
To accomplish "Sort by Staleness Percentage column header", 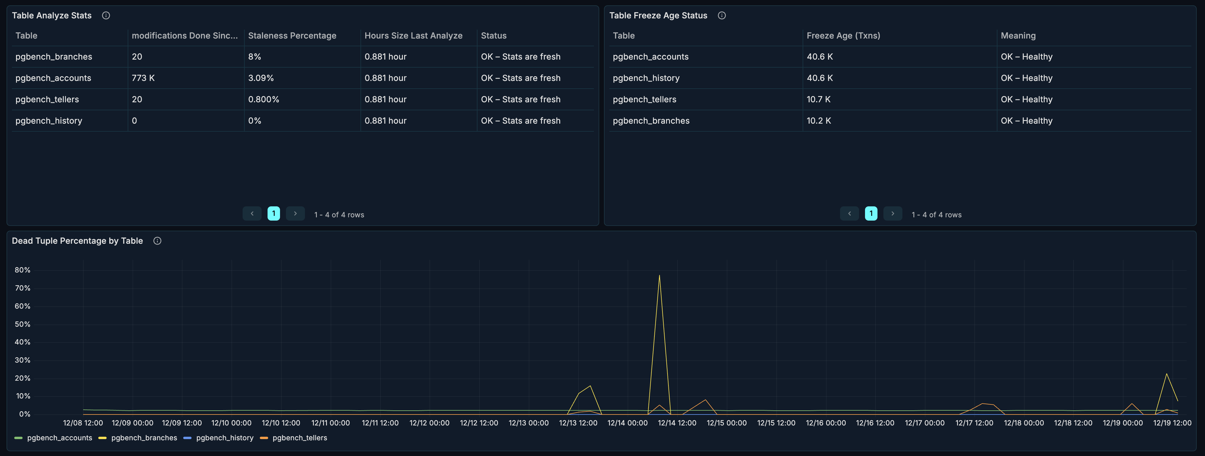I will [x=292, y=36].
